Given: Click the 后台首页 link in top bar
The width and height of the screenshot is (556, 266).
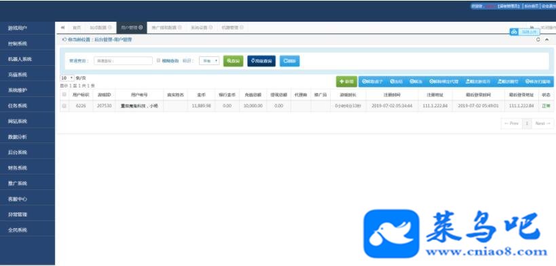Looking at the screenshot, I should point(531,6).
